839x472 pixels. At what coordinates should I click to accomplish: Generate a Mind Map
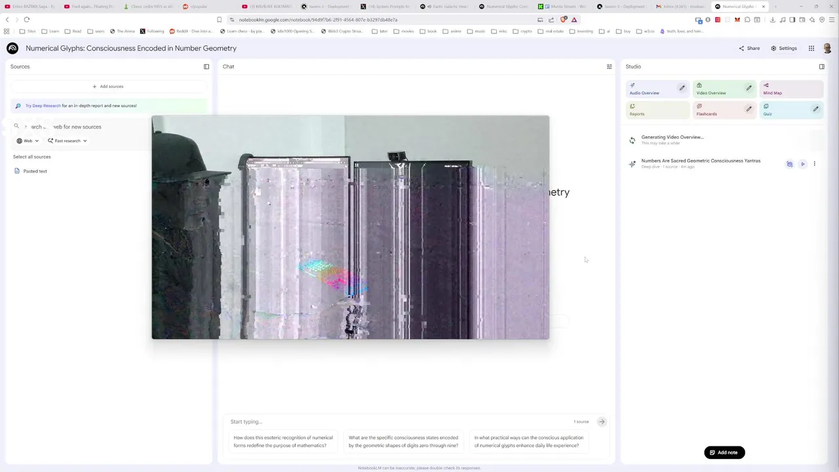pos(791,89)
